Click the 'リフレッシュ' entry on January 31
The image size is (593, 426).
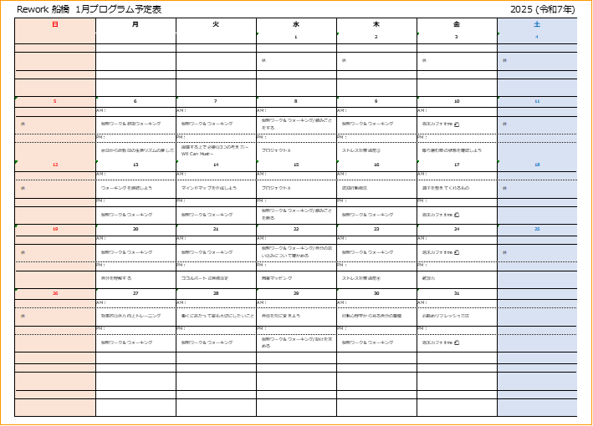pyautogui.click(x=446, y=316)
